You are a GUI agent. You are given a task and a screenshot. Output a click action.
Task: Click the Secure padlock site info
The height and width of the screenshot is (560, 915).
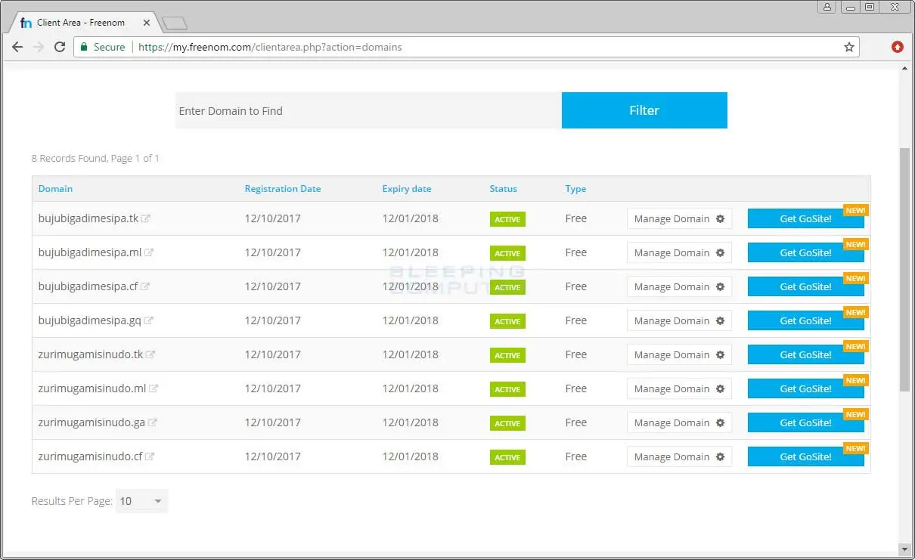point(103,47)
